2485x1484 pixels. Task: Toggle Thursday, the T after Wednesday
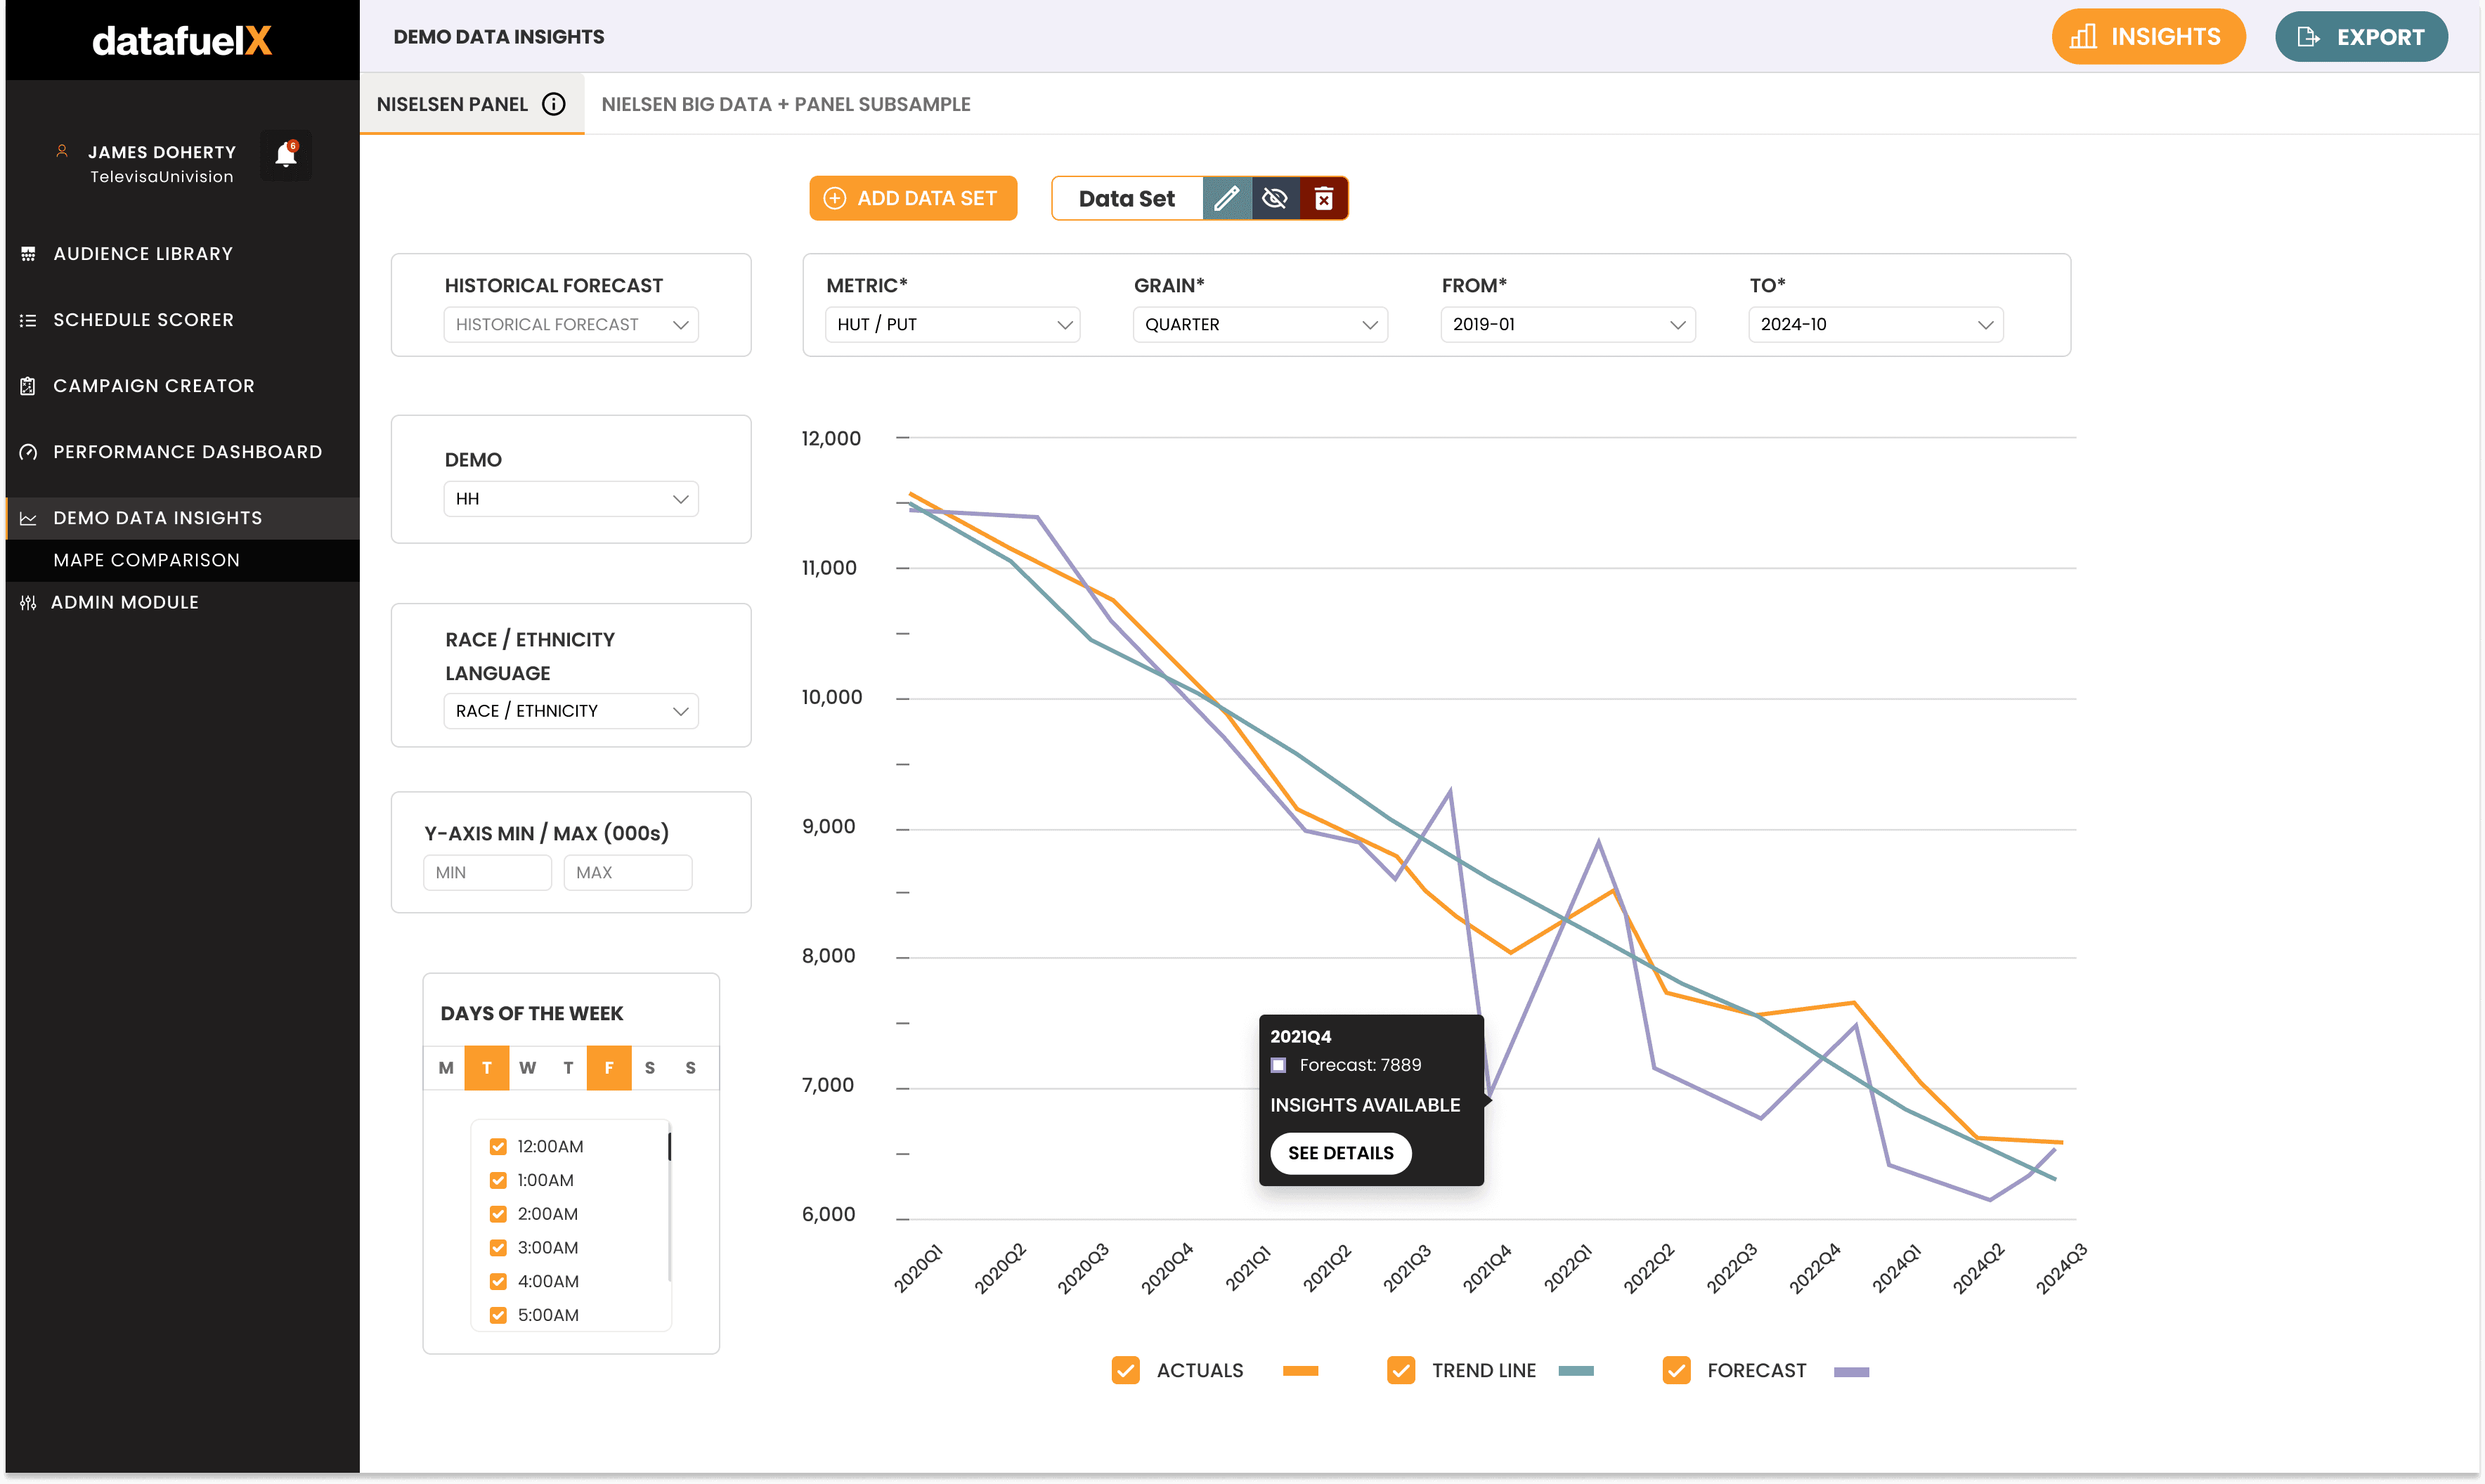click(568, 1068)
